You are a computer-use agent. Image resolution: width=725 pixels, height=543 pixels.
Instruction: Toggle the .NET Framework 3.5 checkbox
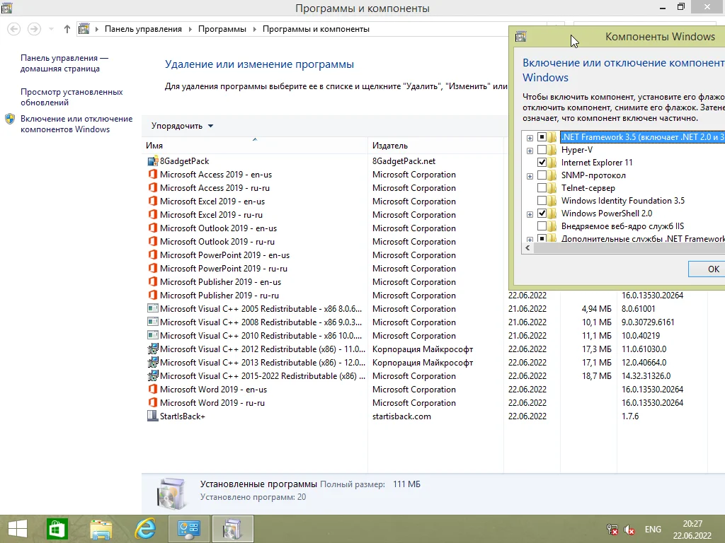542,137
